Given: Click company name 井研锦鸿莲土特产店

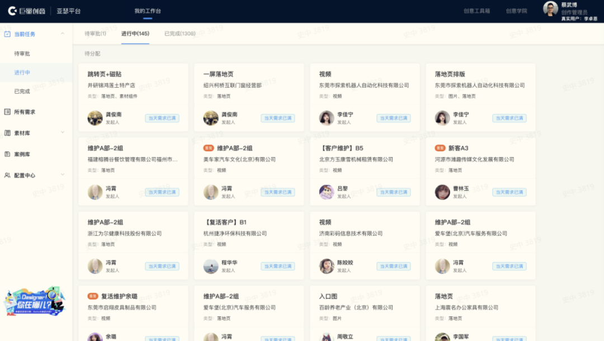Looking at the screenshot, I should tap(111, 85).
